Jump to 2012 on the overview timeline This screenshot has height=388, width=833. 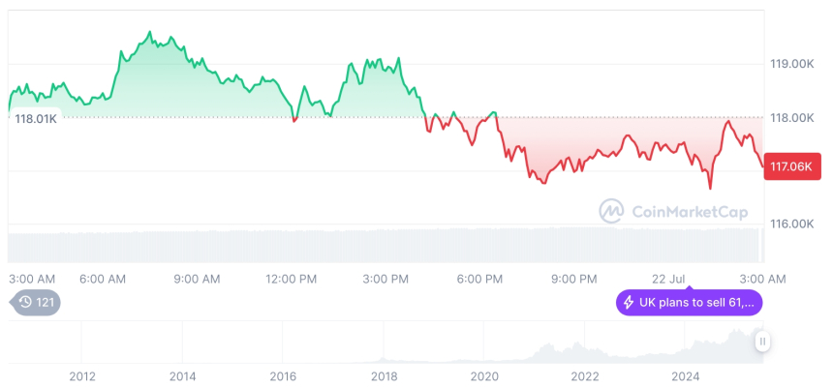tap(81, 375)
